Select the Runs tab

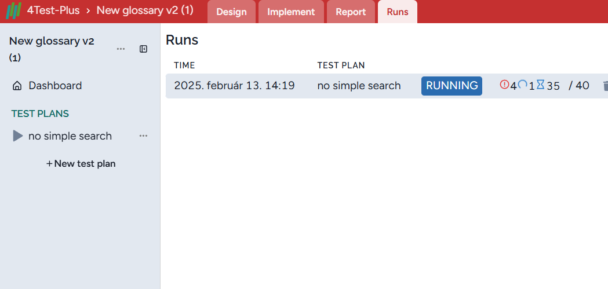[x=398, y=12]
